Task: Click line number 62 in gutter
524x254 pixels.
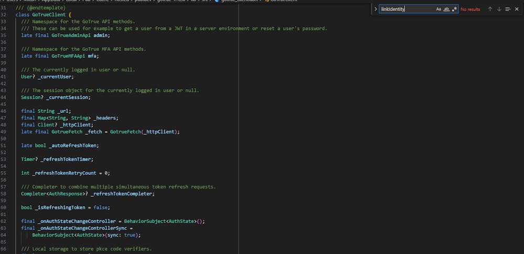Action: pyautogui.click(x=4, y=221)
